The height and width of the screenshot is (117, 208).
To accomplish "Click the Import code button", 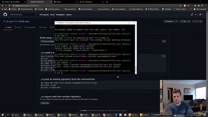I will pos(45,103).
